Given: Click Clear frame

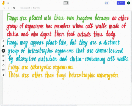Looking at the screenshot, I should coord(37,8).
